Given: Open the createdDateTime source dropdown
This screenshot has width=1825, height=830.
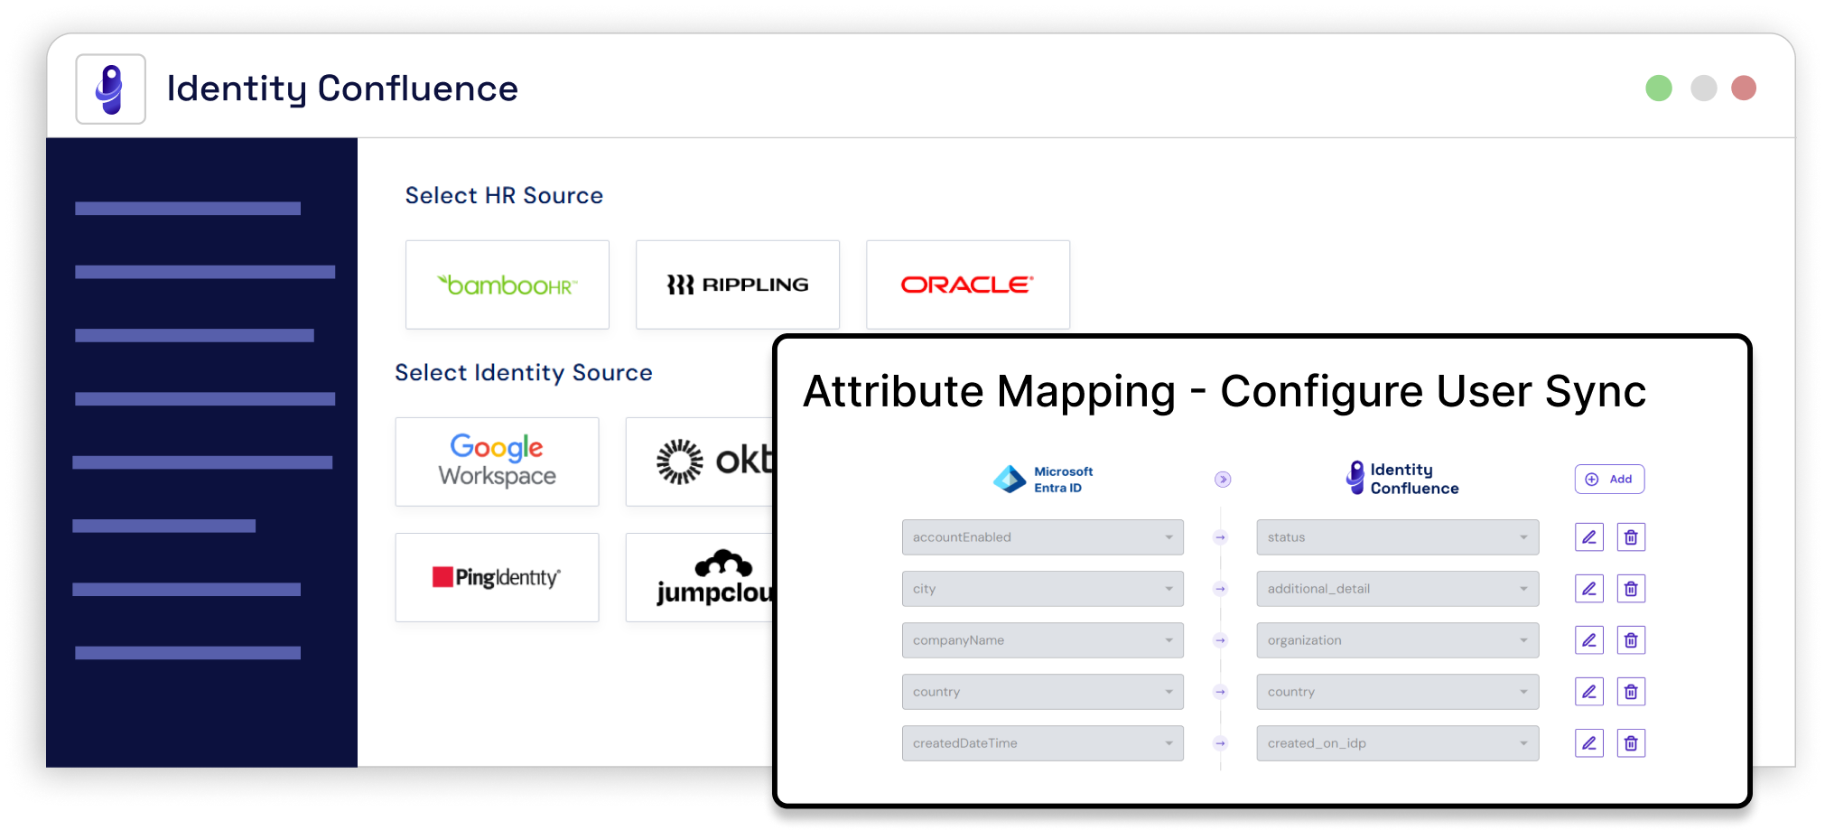Looking at the screenshot, I should [x=1042, y=743].
